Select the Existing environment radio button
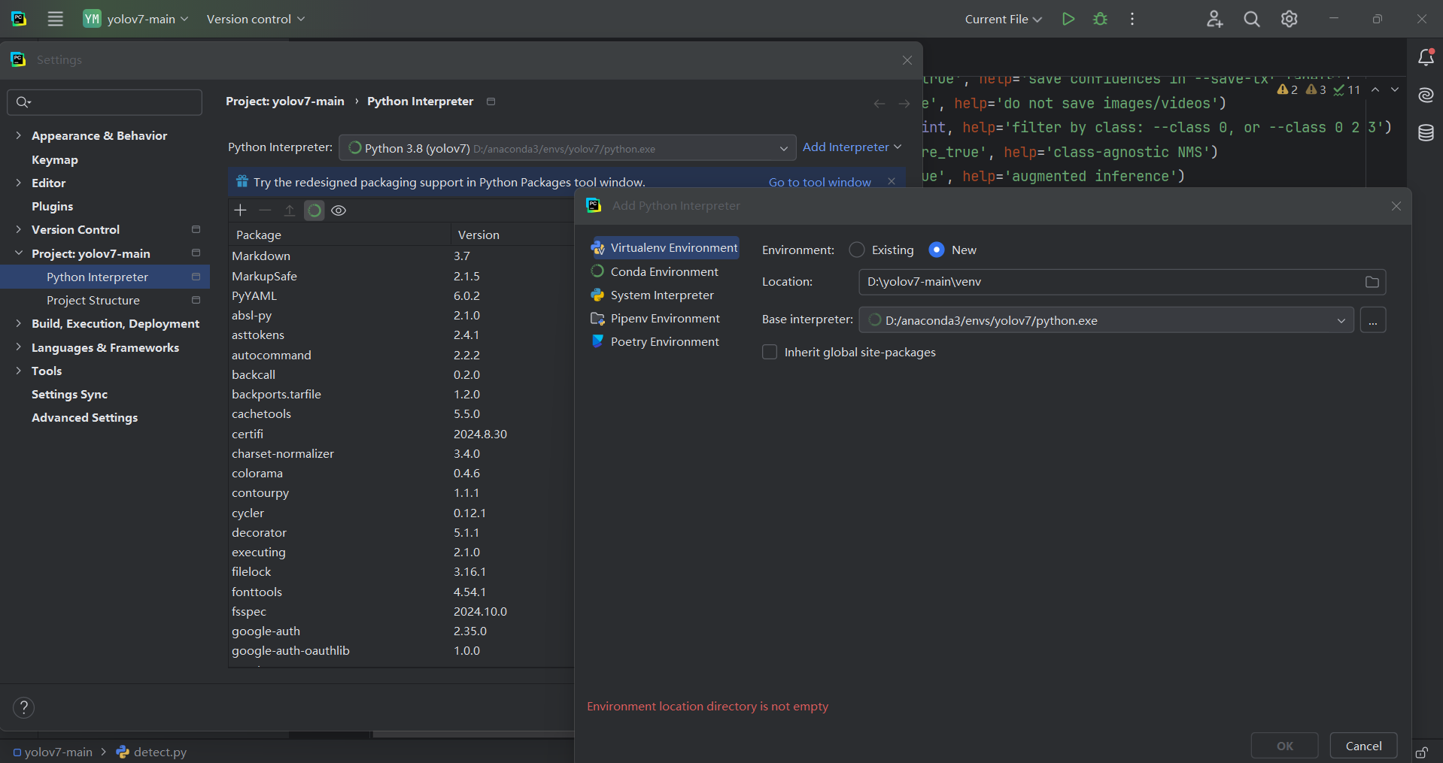Image resolution: width=1443 pixels, height=763 pixels. (x=857, y=250)
